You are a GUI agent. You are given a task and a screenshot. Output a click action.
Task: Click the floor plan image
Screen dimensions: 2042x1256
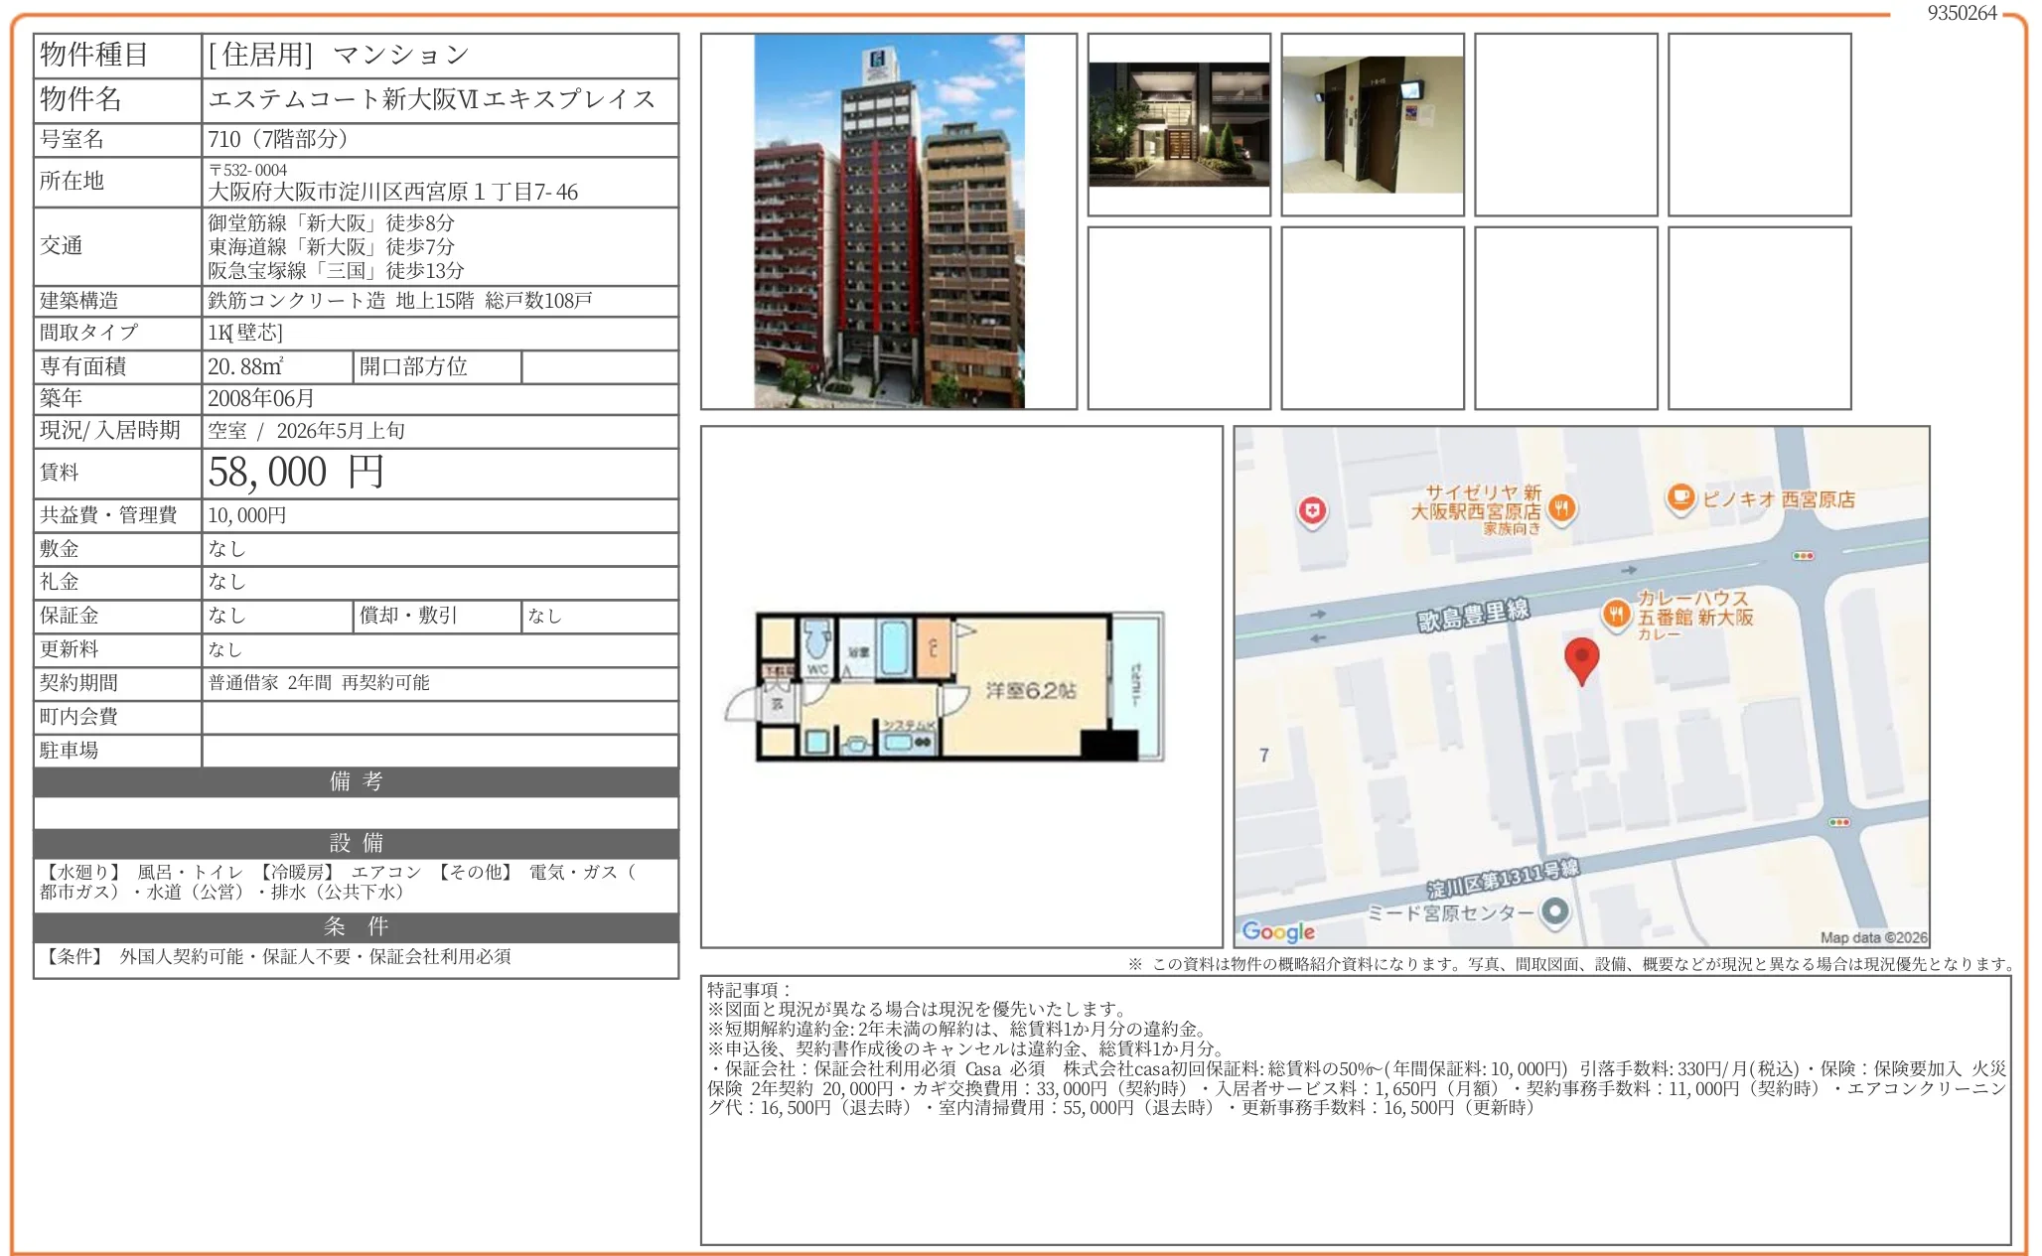[944, 687]
